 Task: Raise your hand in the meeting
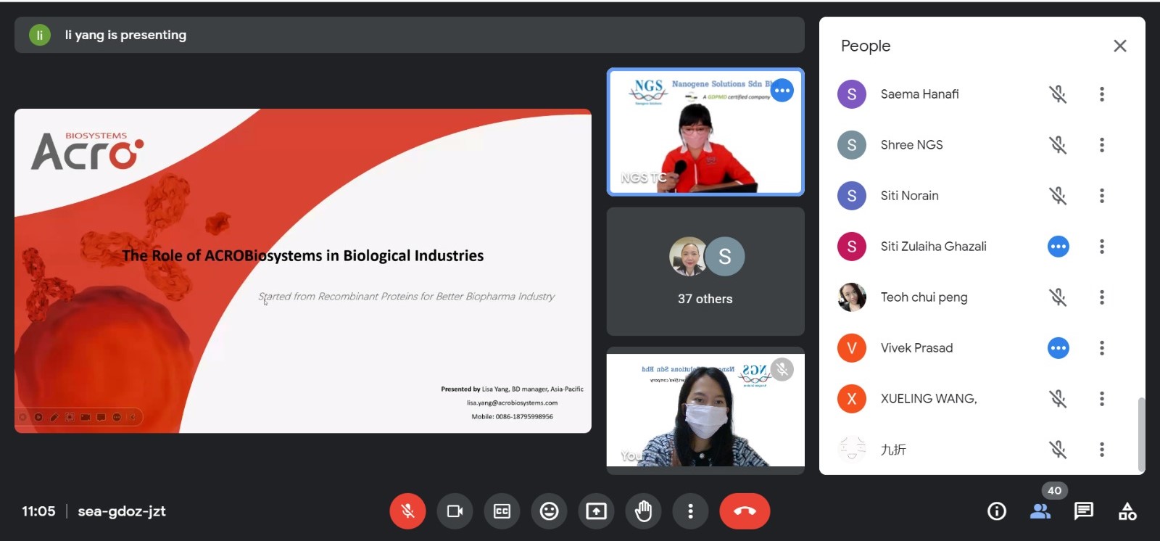click(x=643, y=511)
